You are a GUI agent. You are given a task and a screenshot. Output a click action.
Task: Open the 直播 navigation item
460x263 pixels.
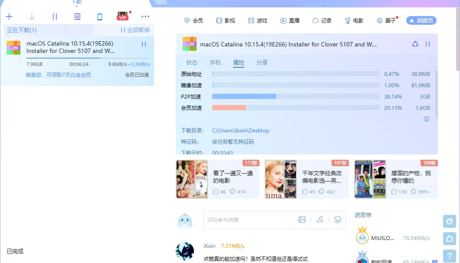pyautogui.click(x=290, y=20)
